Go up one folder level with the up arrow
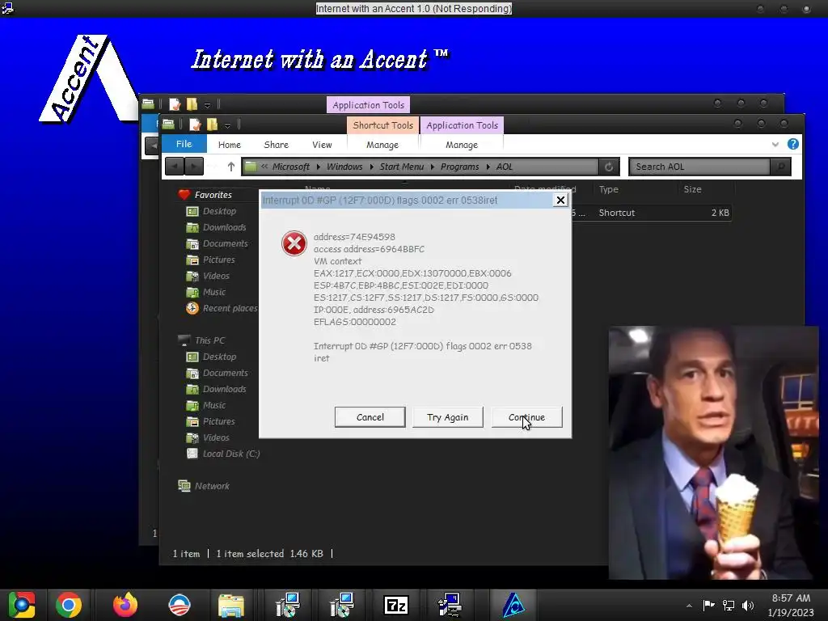Image resolution: width=828 pixels, height=621 pixels. (x=230, y=167)
